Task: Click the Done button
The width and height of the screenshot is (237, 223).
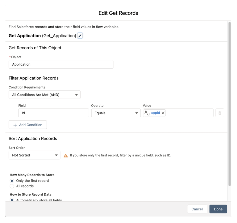Action: pyautogui.click(x=218, y=209)
